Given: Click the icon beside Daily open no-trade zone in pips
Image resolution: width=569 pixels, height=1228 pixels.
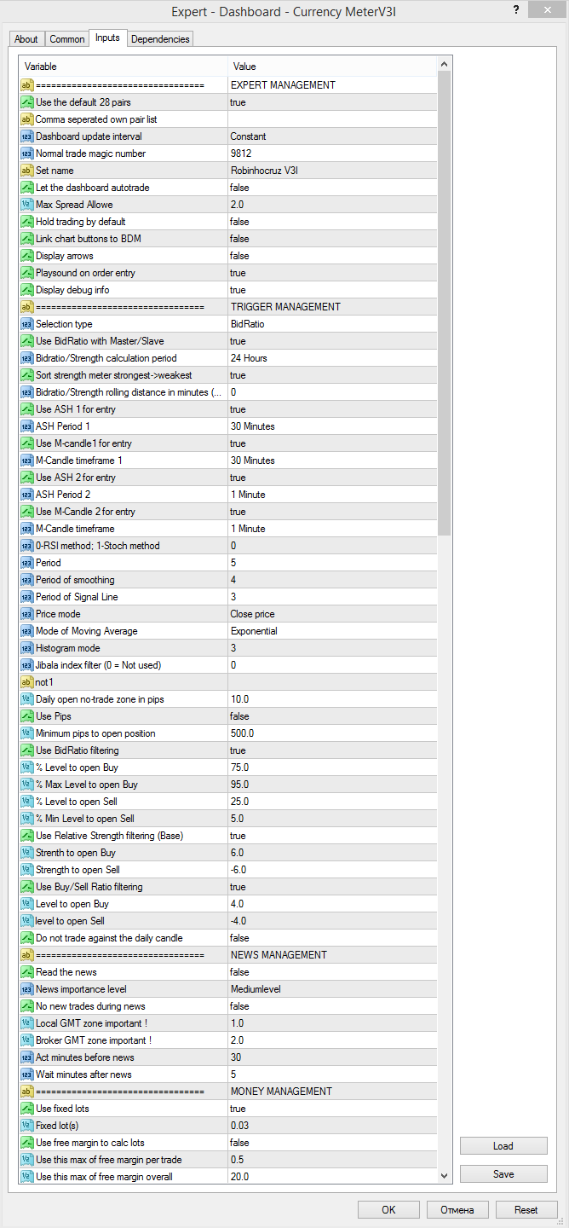Looking at the screenshot, I should click(26, 699).
